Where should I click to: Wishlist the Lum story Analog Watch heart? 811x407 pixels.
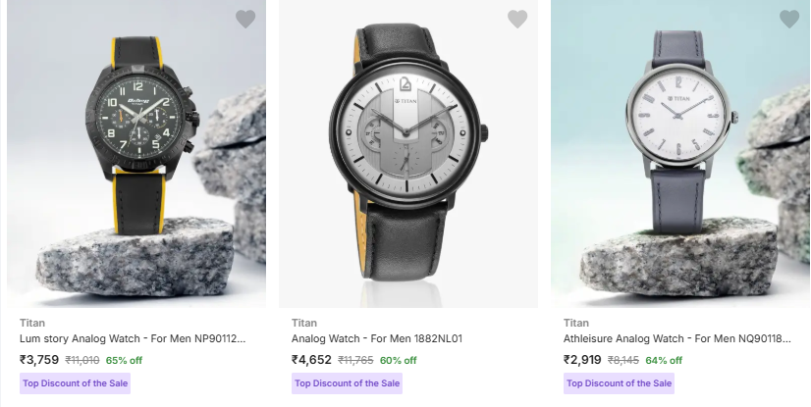(245, 19)
